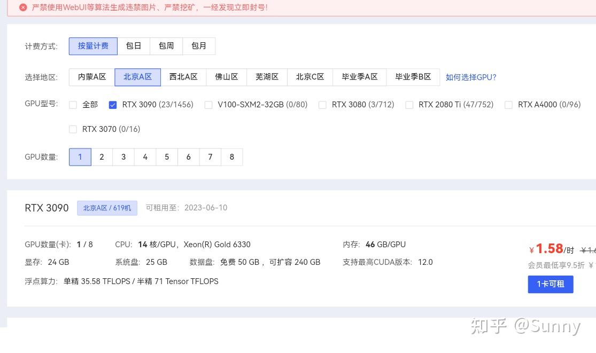Select the 内蒙A区 region
596x353 pixels.
pos(92,77)
